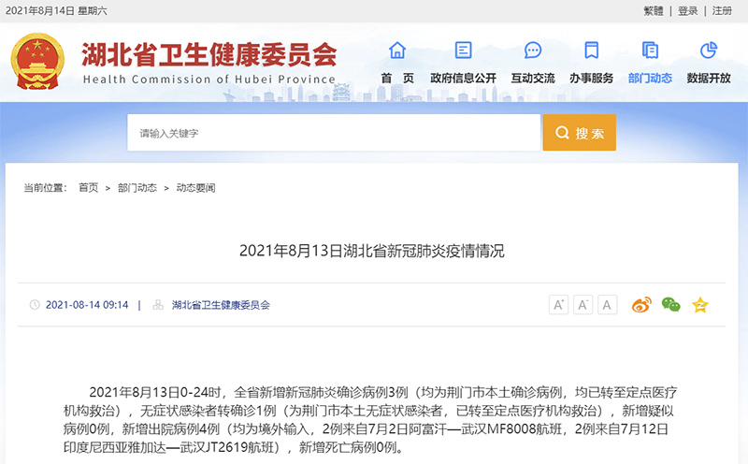Viewport: 748px width, 464px height.
Task: Focus the 请输入关键字 search field
Action: click(334, 133)
